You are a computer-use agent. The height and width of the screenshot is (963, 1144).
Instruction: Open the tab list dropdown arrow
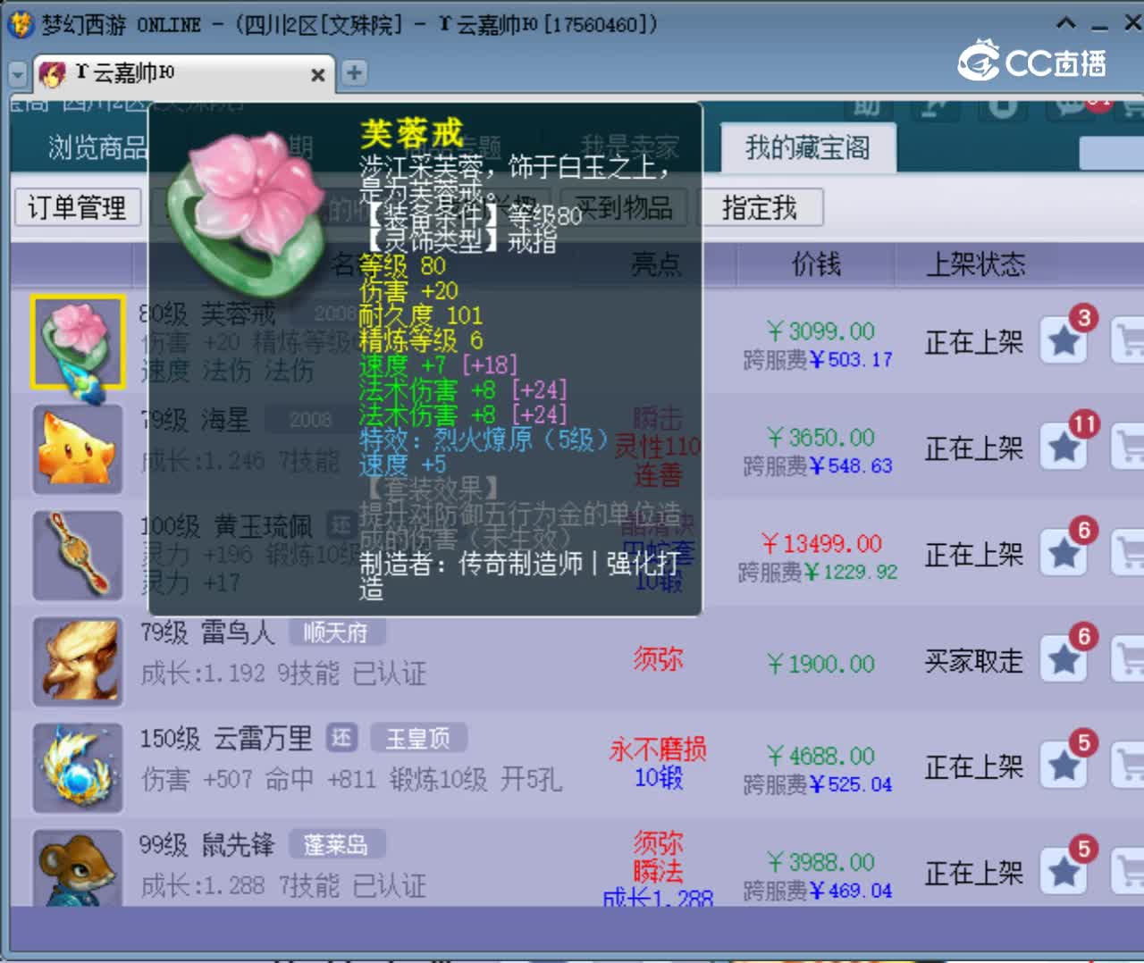(18, 75)
